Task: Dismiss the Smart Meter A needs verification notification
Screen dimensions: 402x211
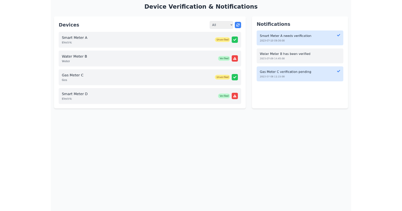Action: [x=338, y=35]
